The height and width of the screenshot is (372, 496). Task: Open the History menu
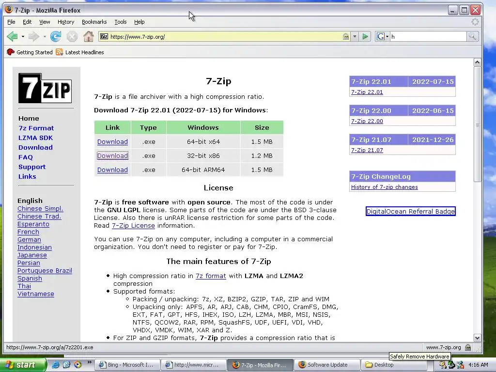[x=66, y=22]
